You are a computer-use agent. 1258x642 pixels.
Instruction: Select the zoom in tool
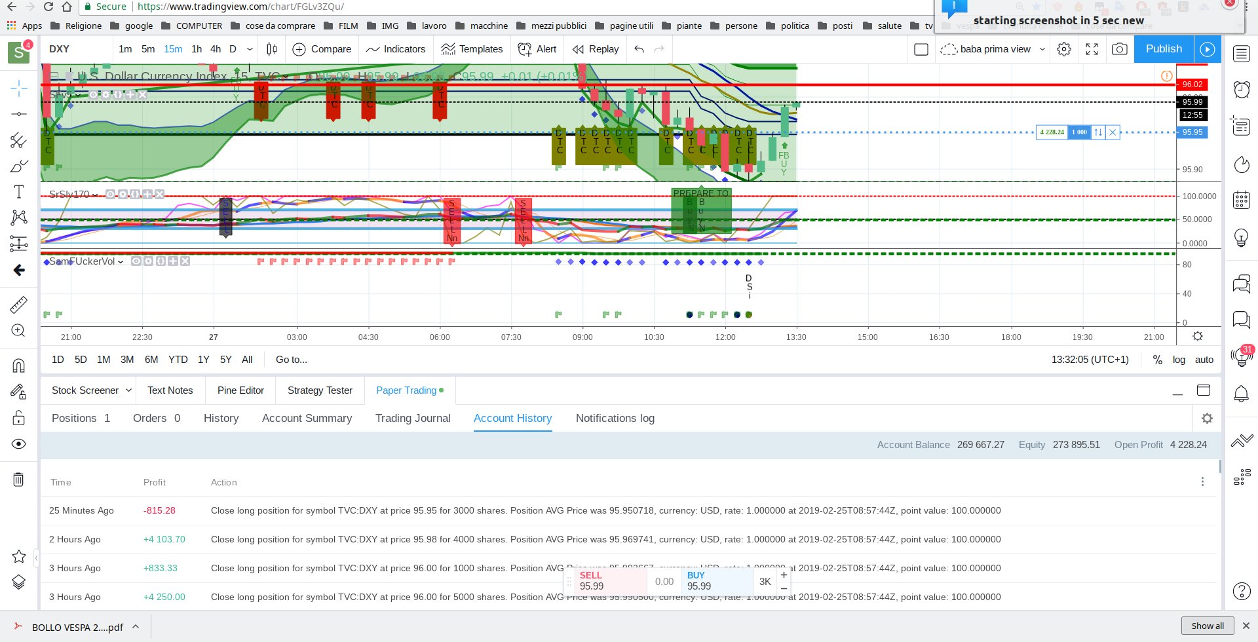(19, 331)
